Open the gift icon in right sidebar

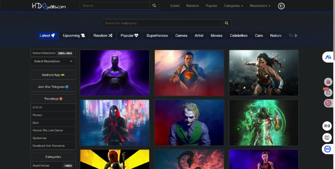[x=328, y=82]
